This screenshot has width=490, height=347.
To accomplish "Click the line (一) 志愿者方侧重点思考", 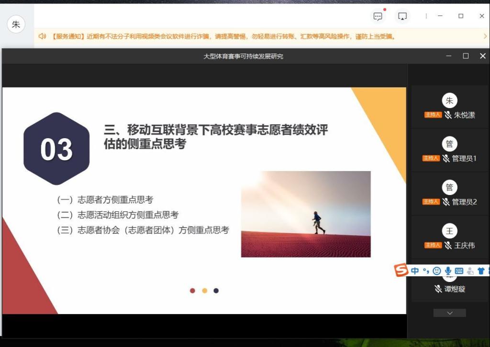I will pyautogui.click(x=105, y=200).
